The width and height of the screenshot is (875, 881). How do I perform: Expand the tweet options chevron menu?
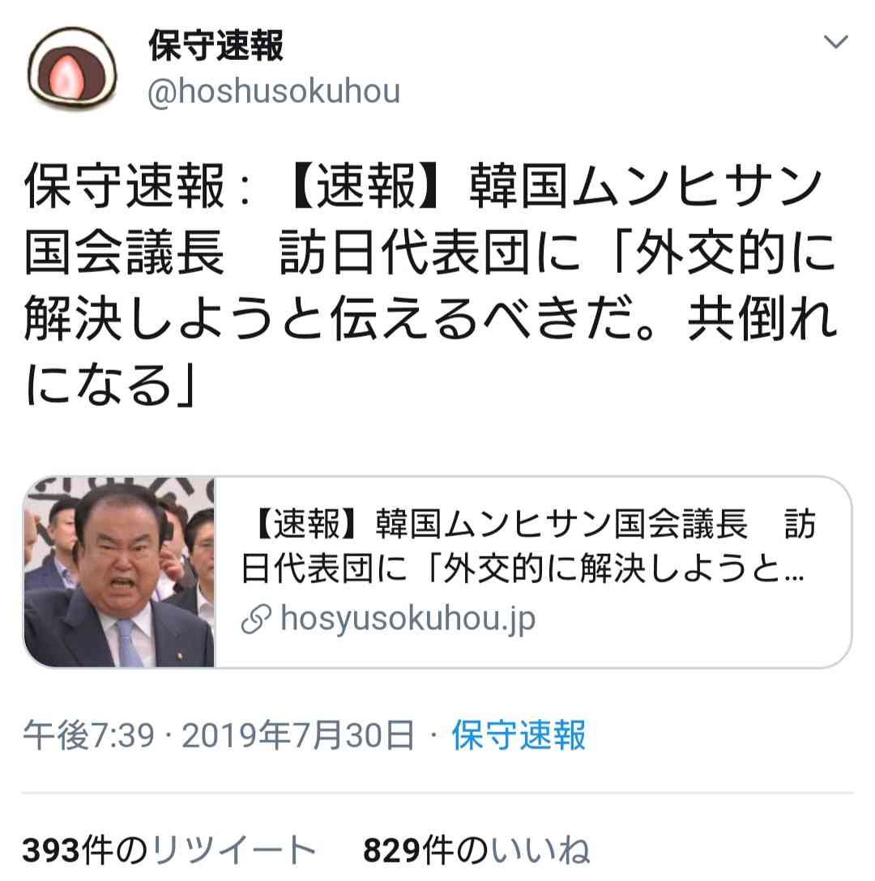pos(835,41)
